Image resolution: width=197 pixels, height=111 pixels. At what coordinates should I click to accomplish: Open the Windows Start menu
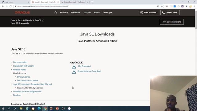click(x=3, y=109)
